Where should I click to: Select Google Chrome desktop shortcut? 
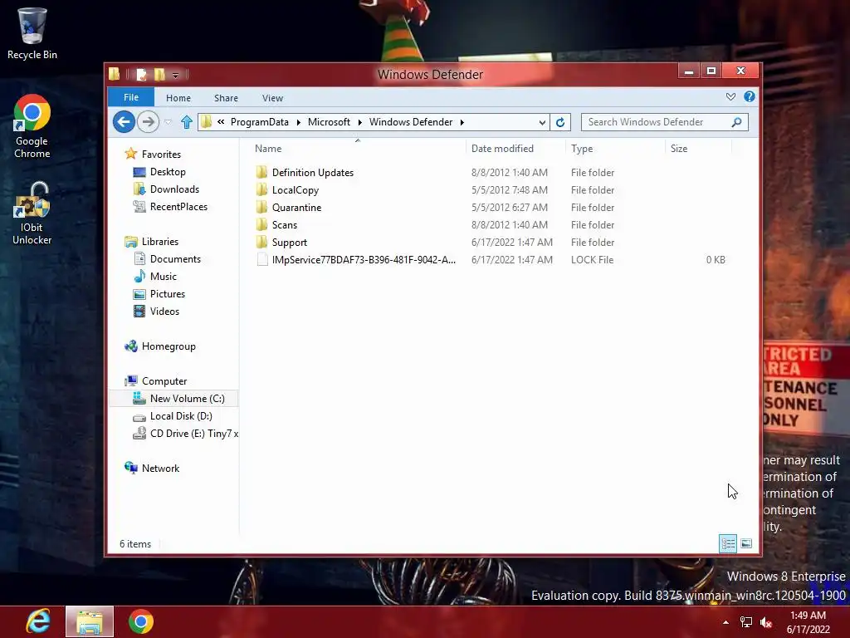[x=32, y=127]
